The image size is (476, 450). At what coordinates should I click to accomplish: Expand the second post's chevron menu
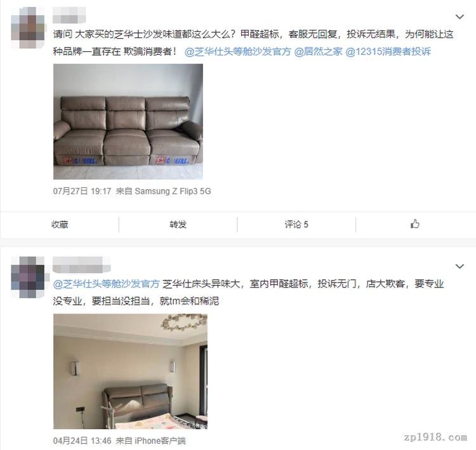click(460, 267)
